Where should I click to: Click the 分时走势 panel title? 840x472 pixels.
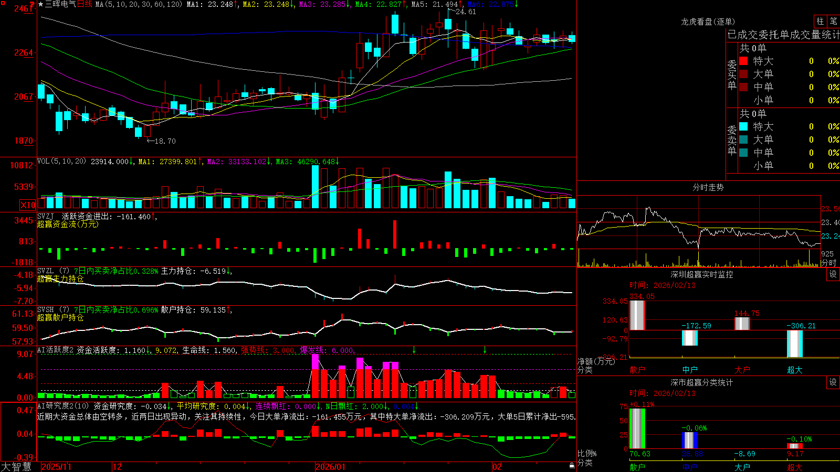[708, 187]
